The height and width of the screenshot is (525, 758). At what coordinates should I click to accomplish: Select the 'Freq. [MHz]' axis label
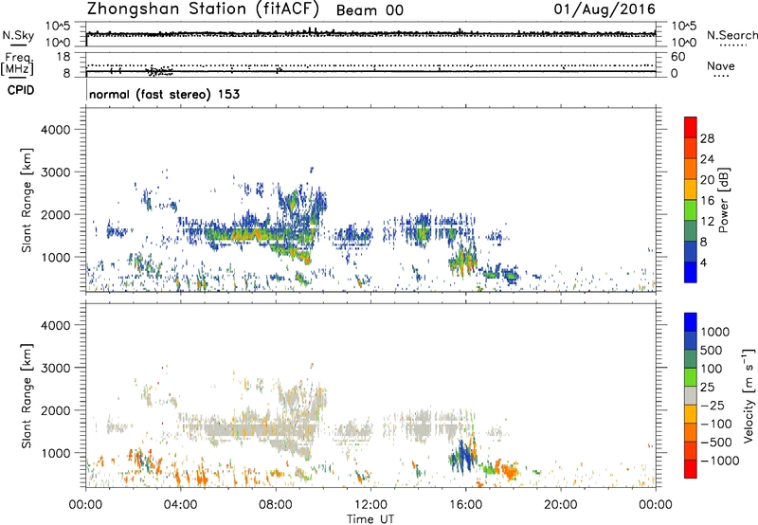click(17, 64)
